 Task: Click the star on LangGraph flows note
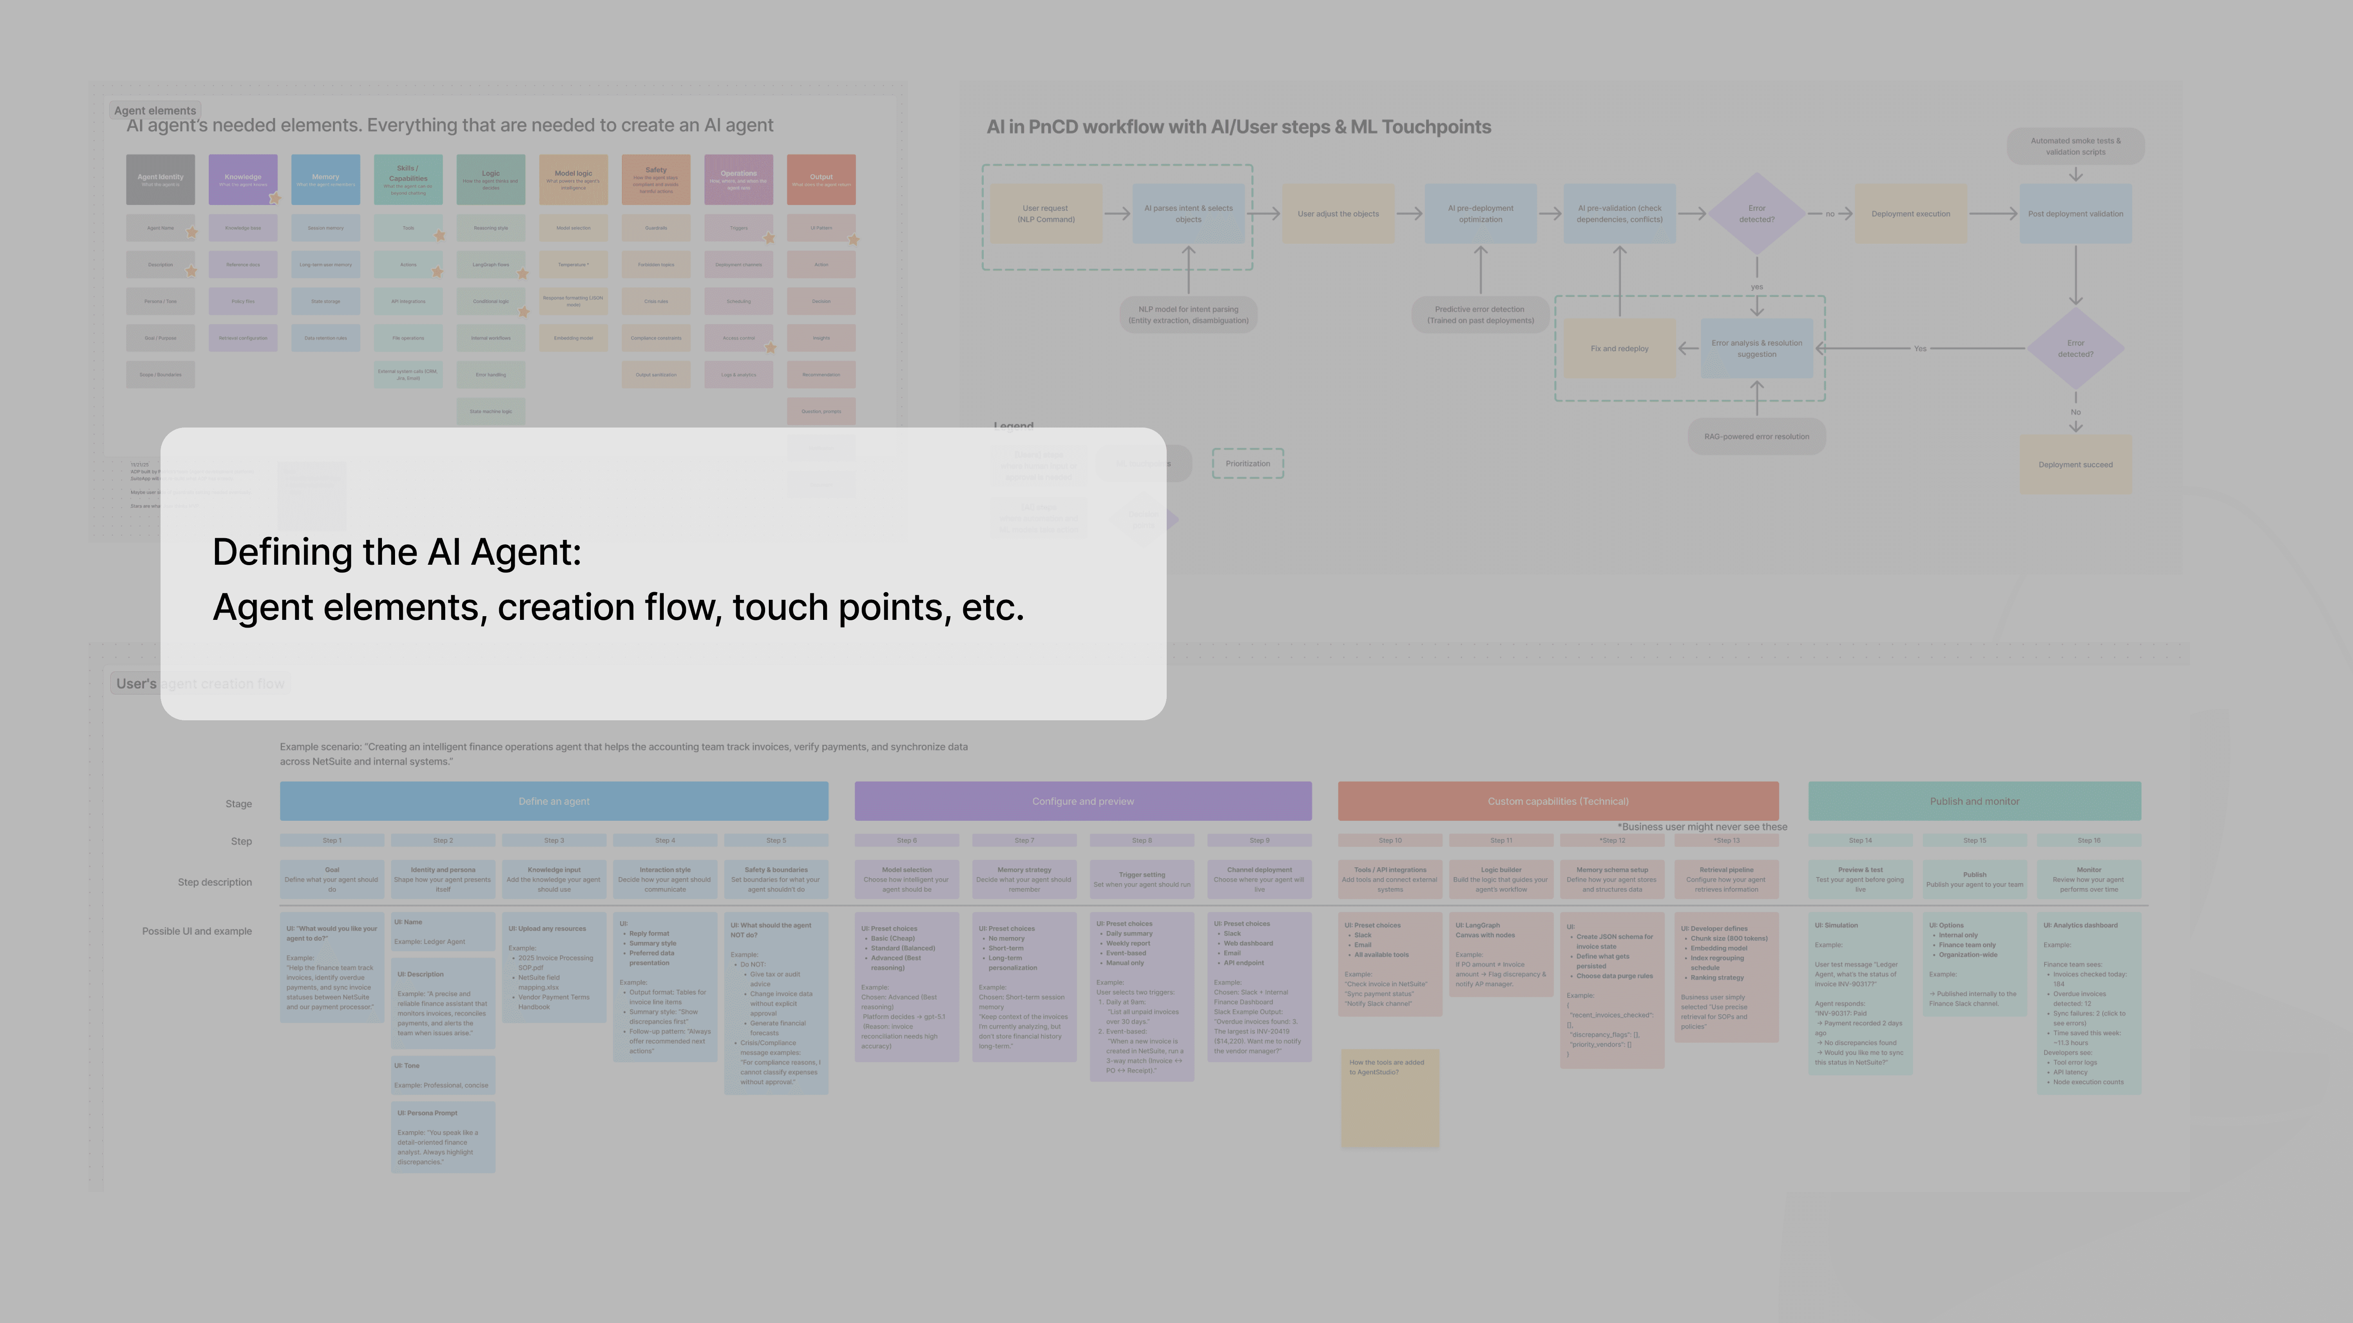(x=522, y=273)
